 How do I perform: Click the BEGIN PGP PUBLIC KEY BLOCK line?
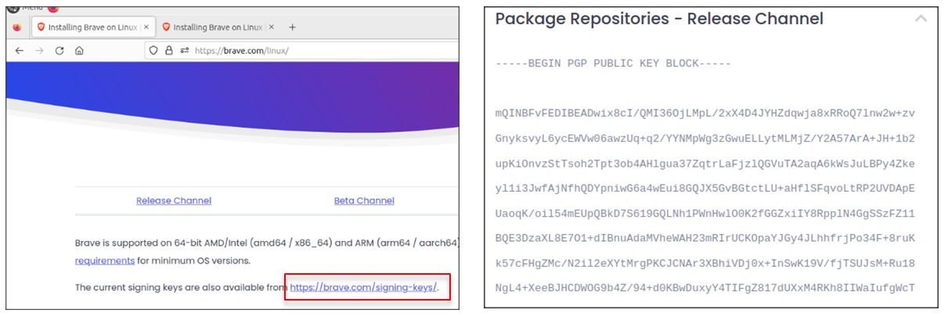(x=613, y=63)
